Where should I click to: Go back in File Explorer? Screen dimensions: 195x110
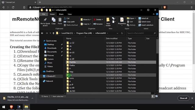[x=42, y=33]
